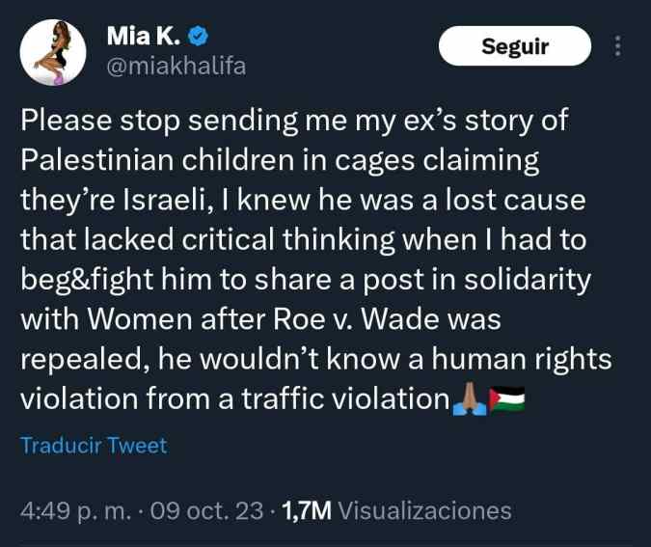Open the three-dot more options menu
Viewport: 651px width, 547px height.
[x=618, y=45]
